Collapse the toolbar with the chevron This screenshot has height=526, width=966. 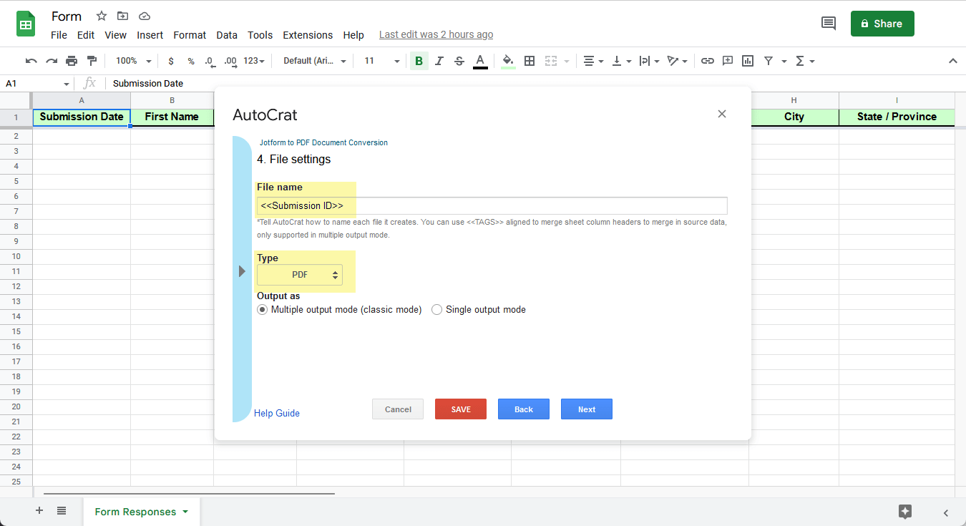[952, 61]
